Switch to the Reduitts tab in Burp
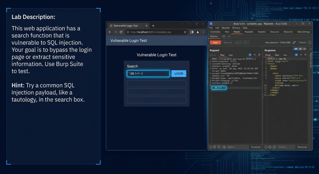 [262, 32]
